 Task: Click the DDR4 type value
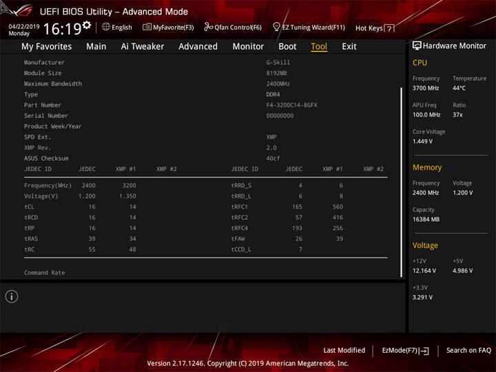[x=273, y=94]
